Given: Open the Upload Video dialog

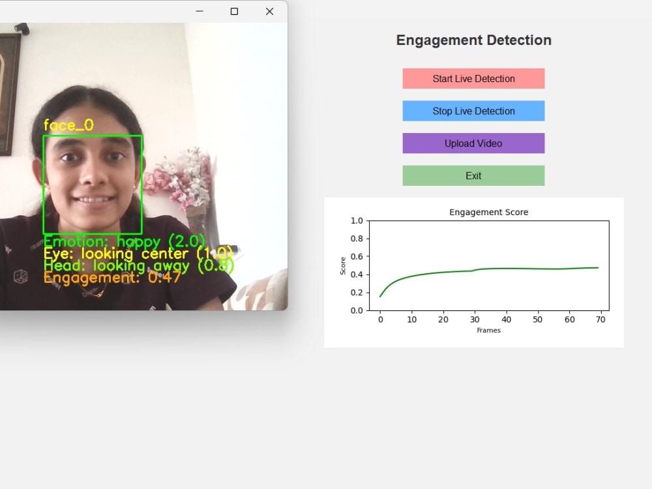Looking at the screenshot, I should click(x=473, y=143).
